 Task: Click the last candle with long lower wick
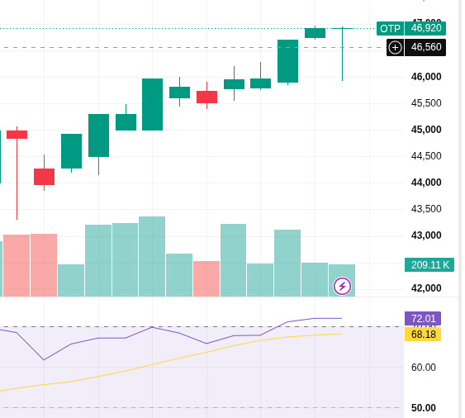point(342,54)
